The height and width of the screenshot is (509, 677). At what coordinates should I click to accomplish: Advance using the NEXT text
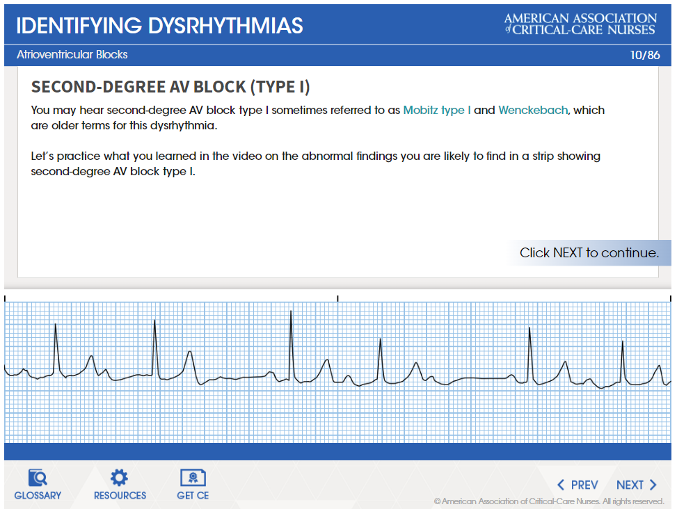[630, 485]
